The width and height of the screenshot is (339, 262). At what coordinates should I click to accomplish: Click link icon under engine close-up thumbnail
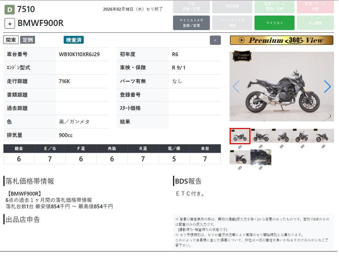point(261,168)
